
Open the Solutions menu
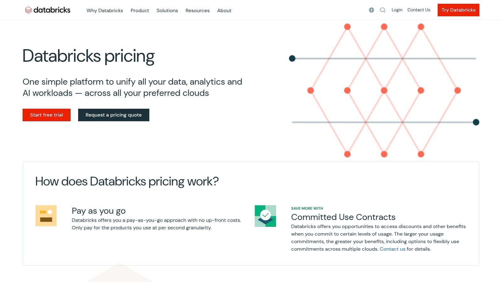167,10
